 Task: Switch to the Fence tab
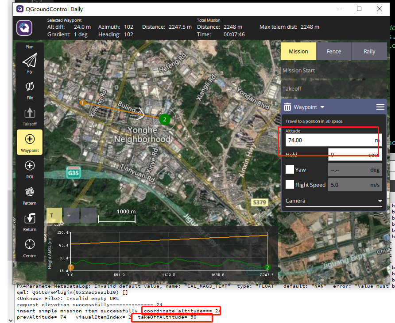333,51
